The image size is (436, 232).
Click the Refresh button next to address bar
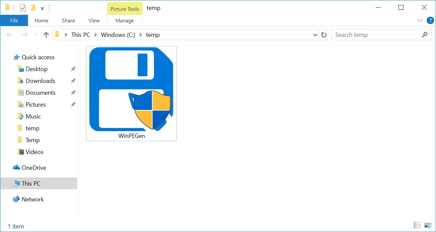click(x=324, y=35)
